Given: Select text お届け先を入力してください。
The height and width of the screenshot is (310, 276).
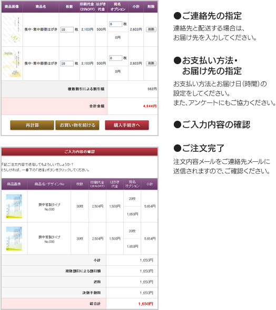Looking at the screenshot, I should point(215,37).
